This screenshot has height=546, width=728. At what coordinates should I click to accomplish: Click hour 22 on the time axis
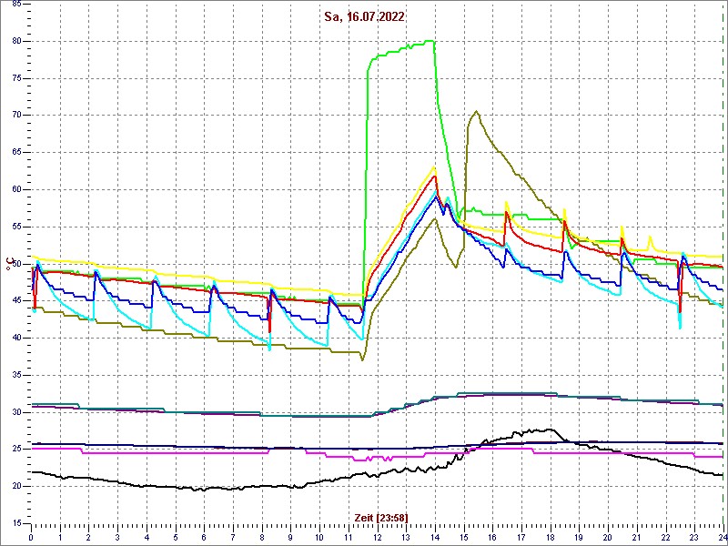tap(666, 537)
